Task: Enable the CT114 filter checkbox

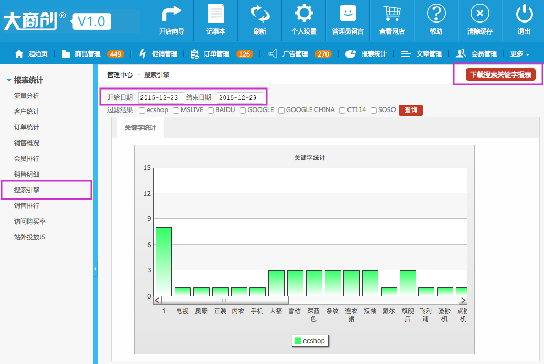Action: (x=342, y=110)
